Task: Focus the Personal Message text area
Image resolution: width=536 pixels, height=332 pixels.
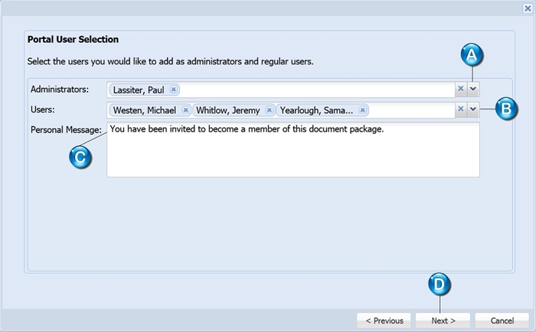Action: pos(293,150)
